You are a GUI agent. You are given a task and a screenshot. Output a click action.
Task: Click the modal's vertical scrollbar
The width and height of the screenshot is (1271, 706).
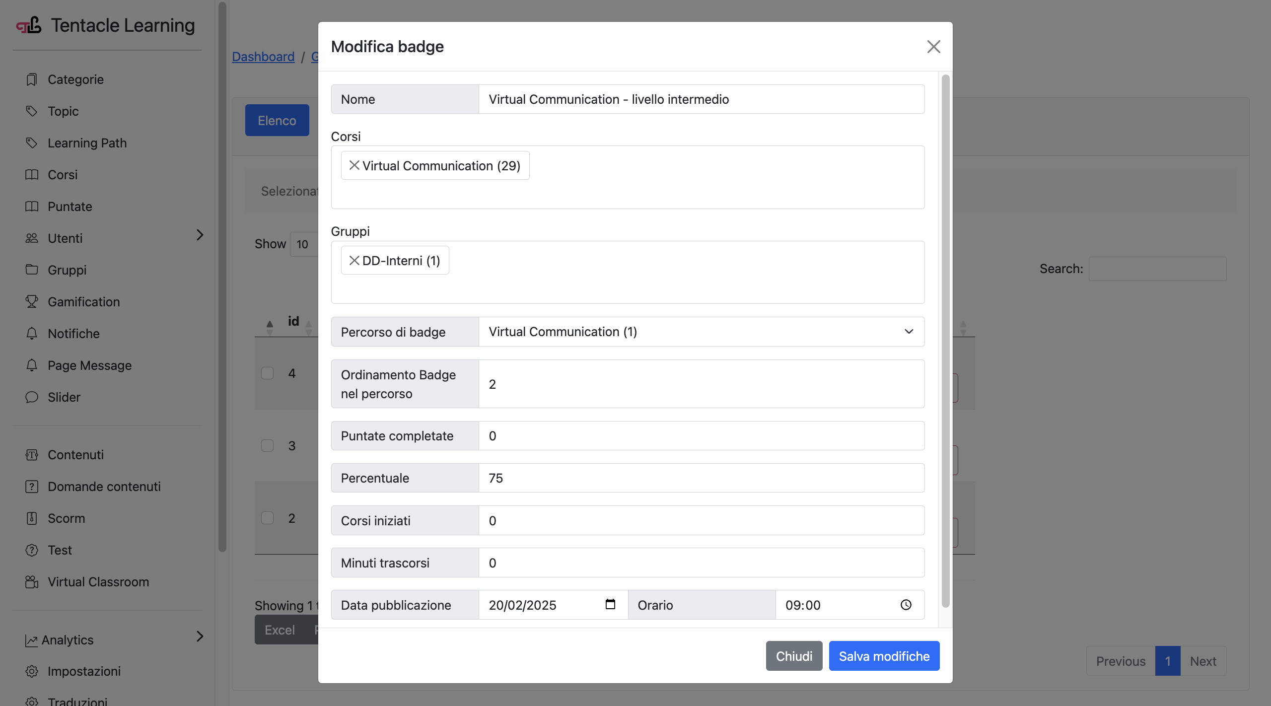click(945, 341)
